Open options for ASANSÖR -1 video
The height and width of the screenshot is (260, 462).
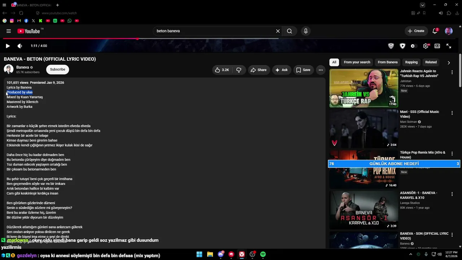point(452,194)
